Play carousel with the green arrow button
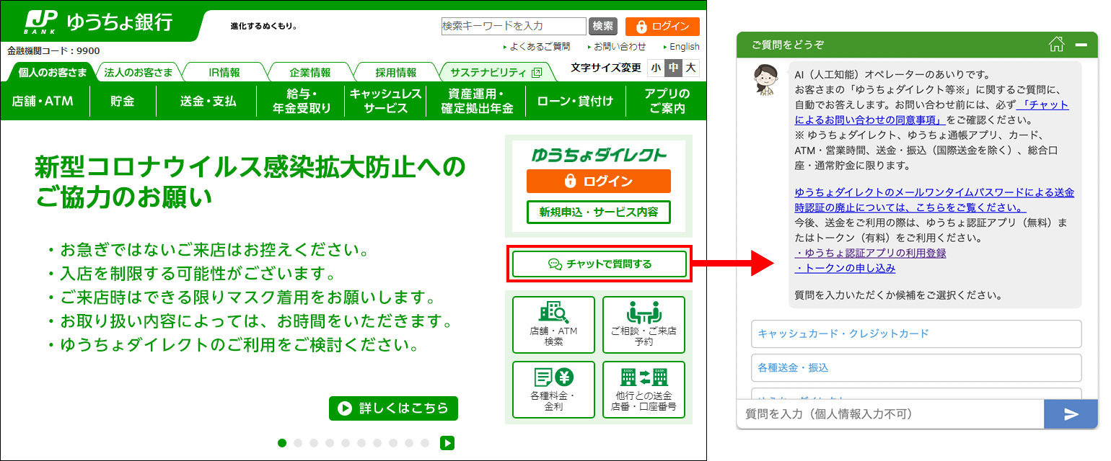Image resolution: width=1111 pixels, height=461 pixels. (447, 443)
